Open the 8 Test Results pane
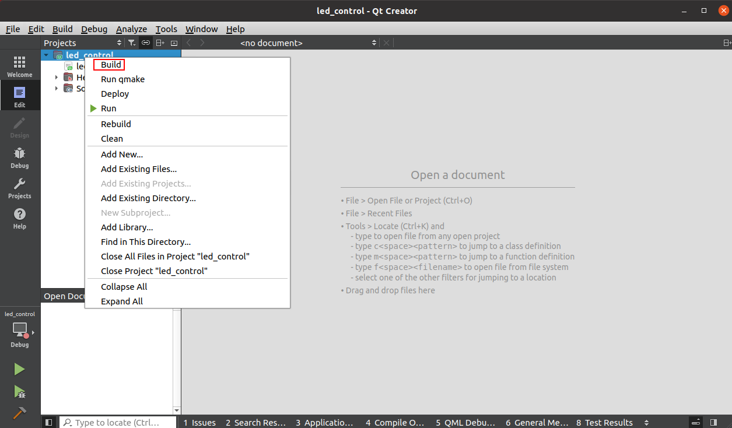732x428 pixels. 604,422
